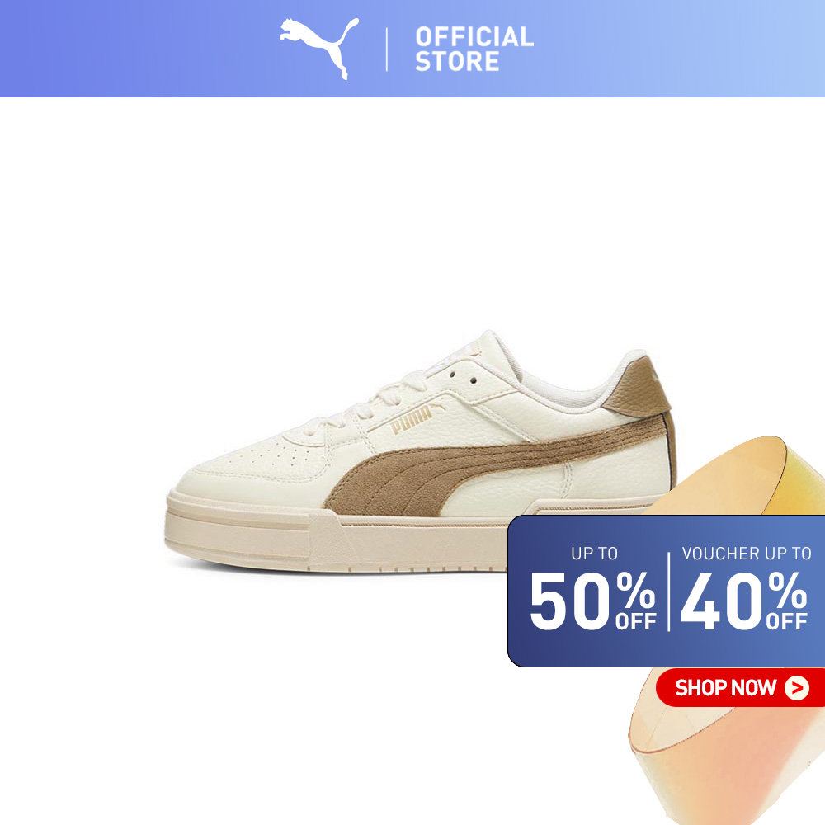Select the 50% OFF discount figure

pyautogui.click(x=592, y=601)
